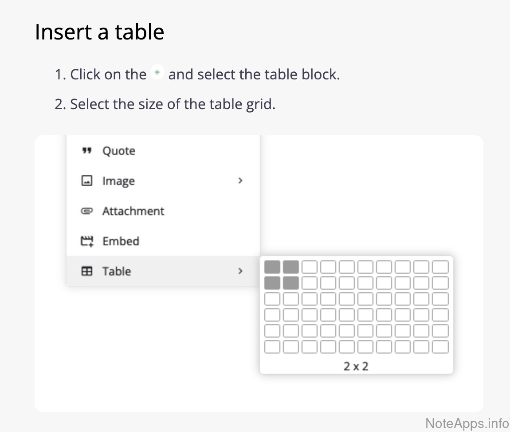Screen dimensions: 510x432
Task: Expand the Table submenu chevron
Action: [240, 271]
